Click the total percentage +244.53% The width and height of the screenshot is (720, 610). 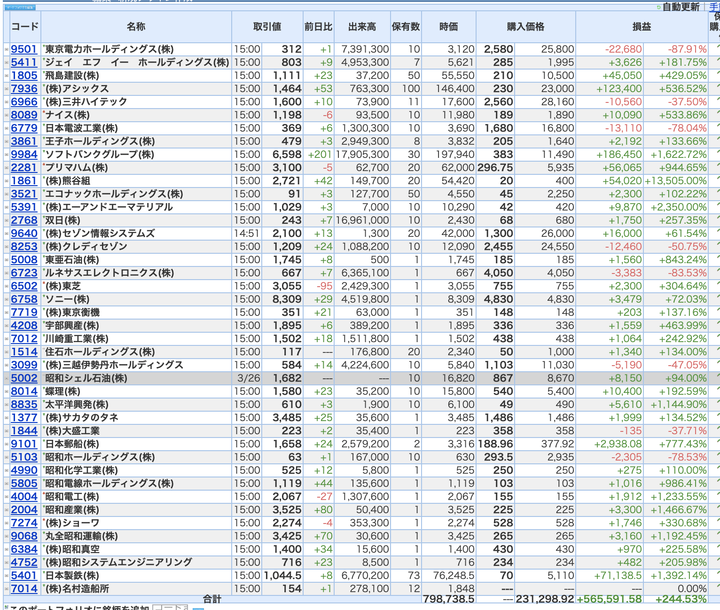click(681, 599)
